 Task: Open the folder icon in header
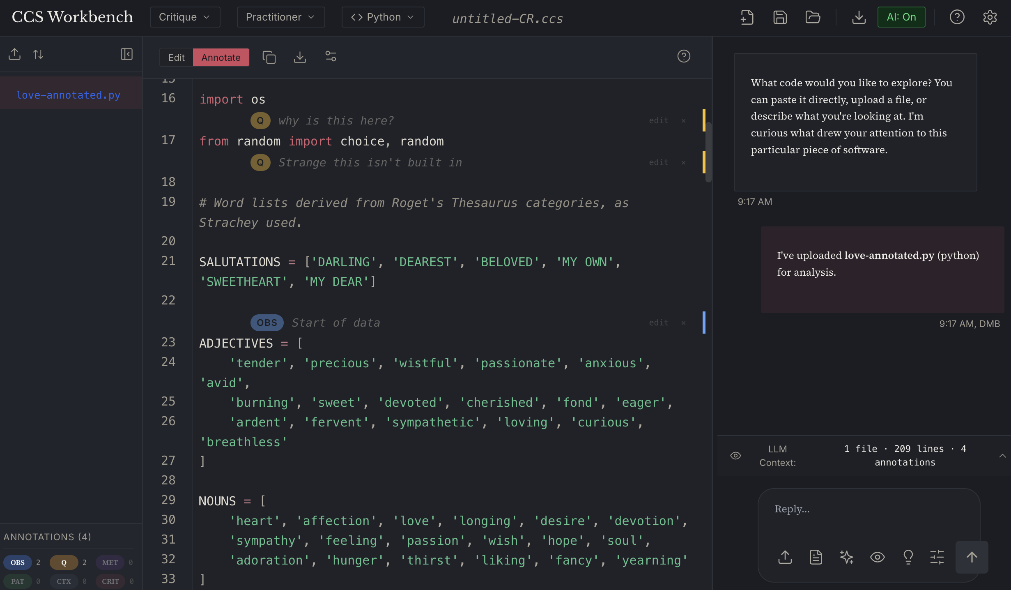coord(813,17)
